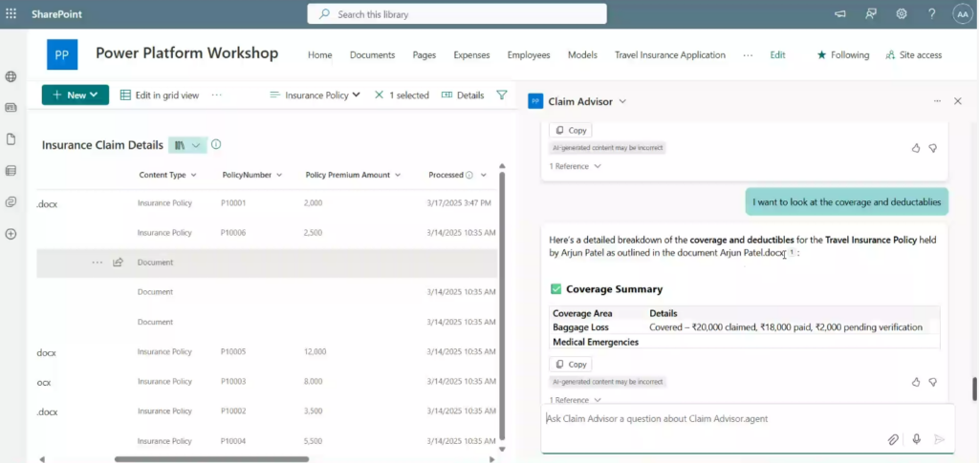Click the create plus icon in left rail
Screen dimensions: 979x463
11,234
